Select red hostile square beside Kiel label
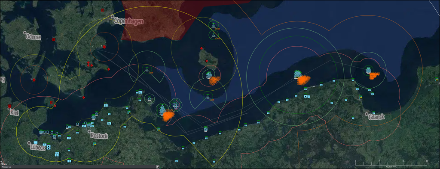 click(10, 106)
